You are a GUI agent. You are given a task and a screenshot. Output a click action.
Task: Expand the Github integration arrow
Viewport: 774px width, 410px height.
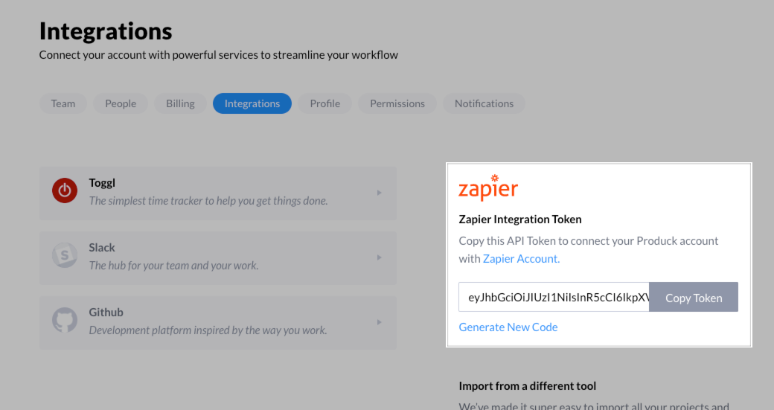point(379,322)
